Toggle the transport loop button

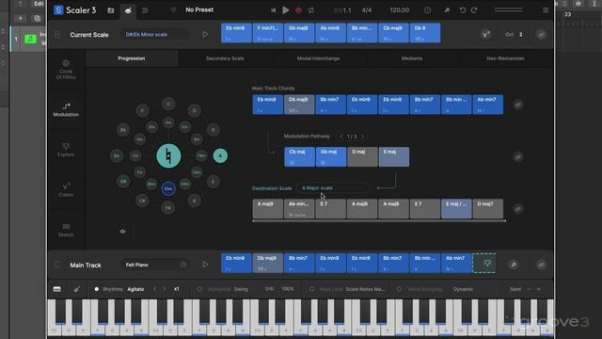point(311,10)
